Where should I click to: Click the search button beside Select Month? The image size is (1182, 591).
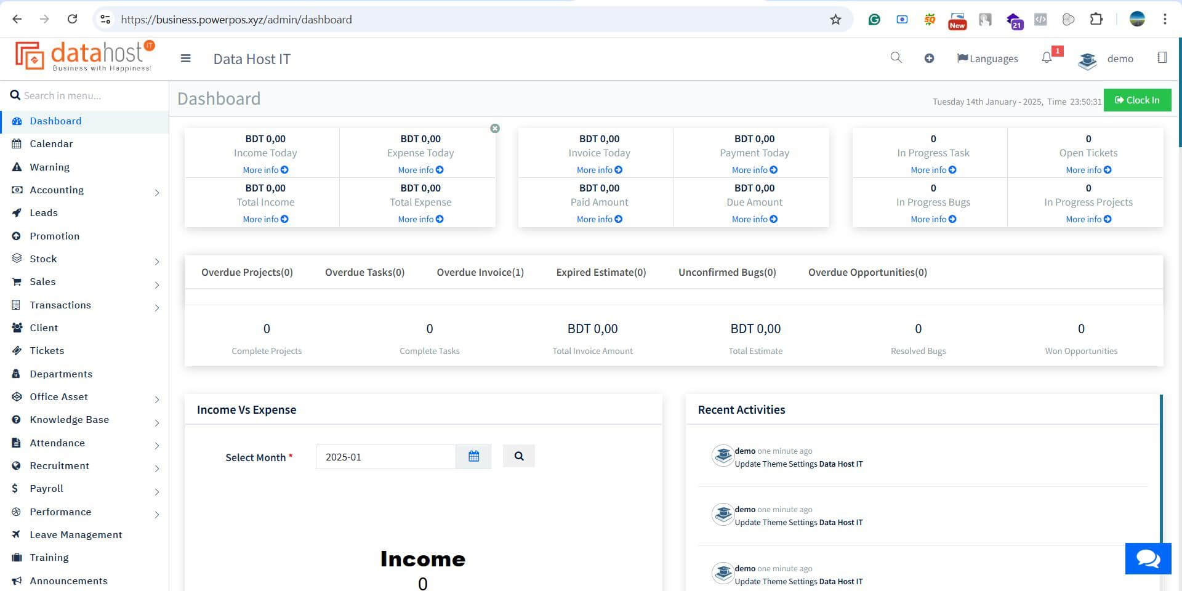[x=518, y=456]
